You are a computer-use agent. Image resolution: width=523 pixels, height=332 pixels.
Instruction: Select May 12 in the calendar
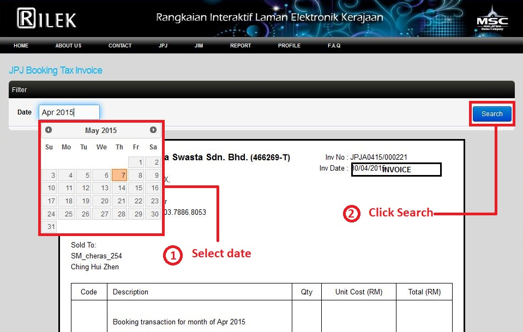point(83,188)
